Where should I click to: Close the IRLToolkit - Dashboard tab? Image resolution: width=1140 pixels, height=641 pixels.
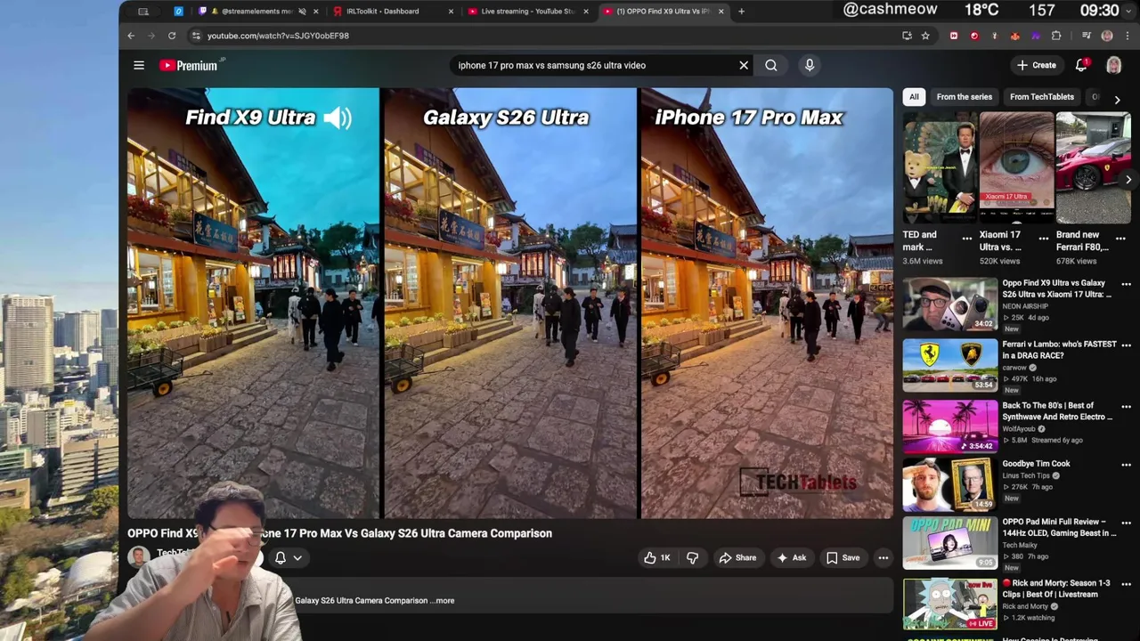[x=451, y=12]
